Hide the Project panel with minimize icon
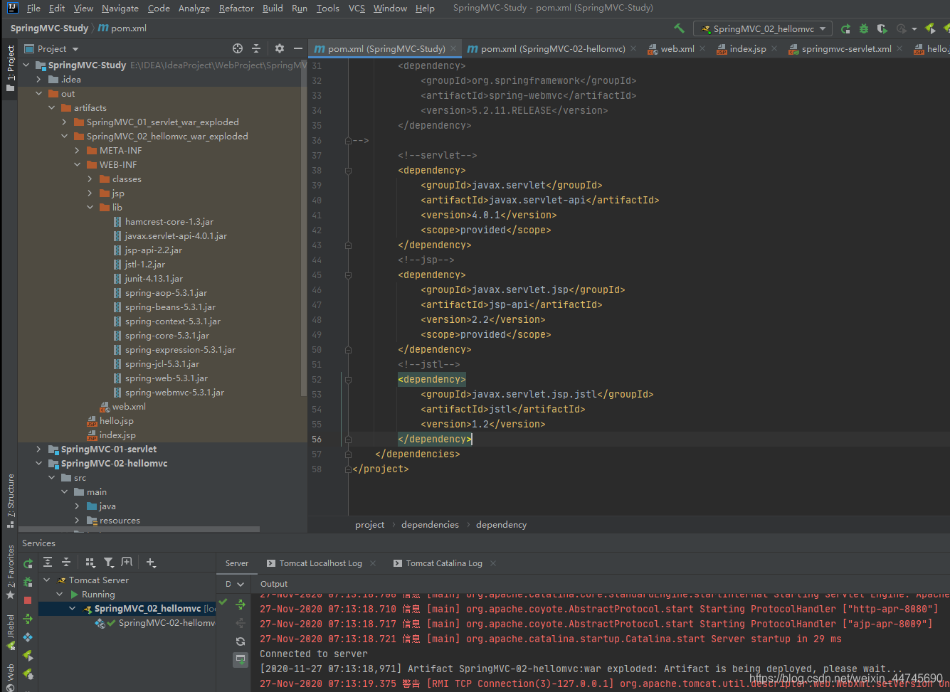The image size is (950, 692). coord(298,48)
